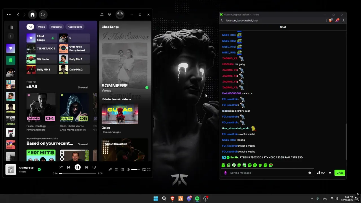This screenshot has height=203, width=361.
Task: Open the What's New bell in Spotify
Action: click(x=102, y=15)
